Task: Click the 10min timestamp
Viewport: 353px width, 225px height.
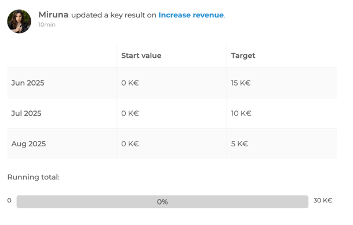Action: tap(47, 24)
